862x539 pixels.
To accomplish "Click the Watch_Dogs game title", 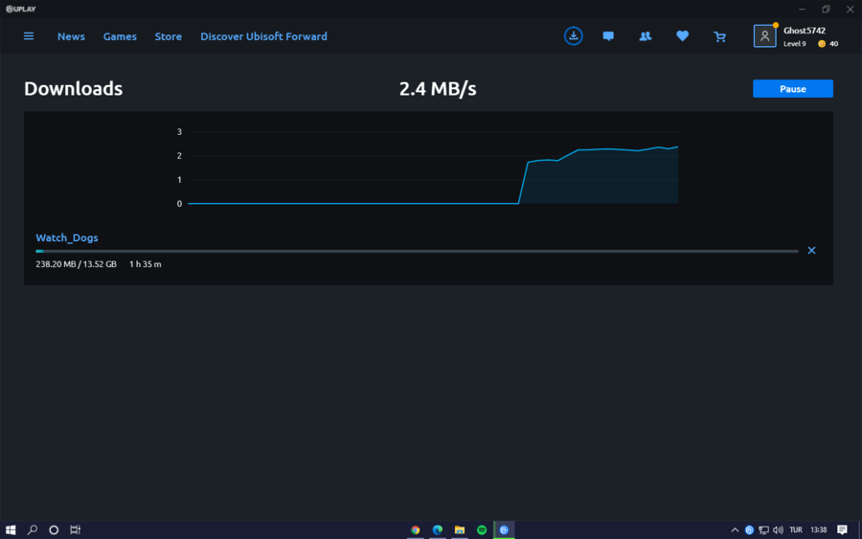I will (67, 237).
